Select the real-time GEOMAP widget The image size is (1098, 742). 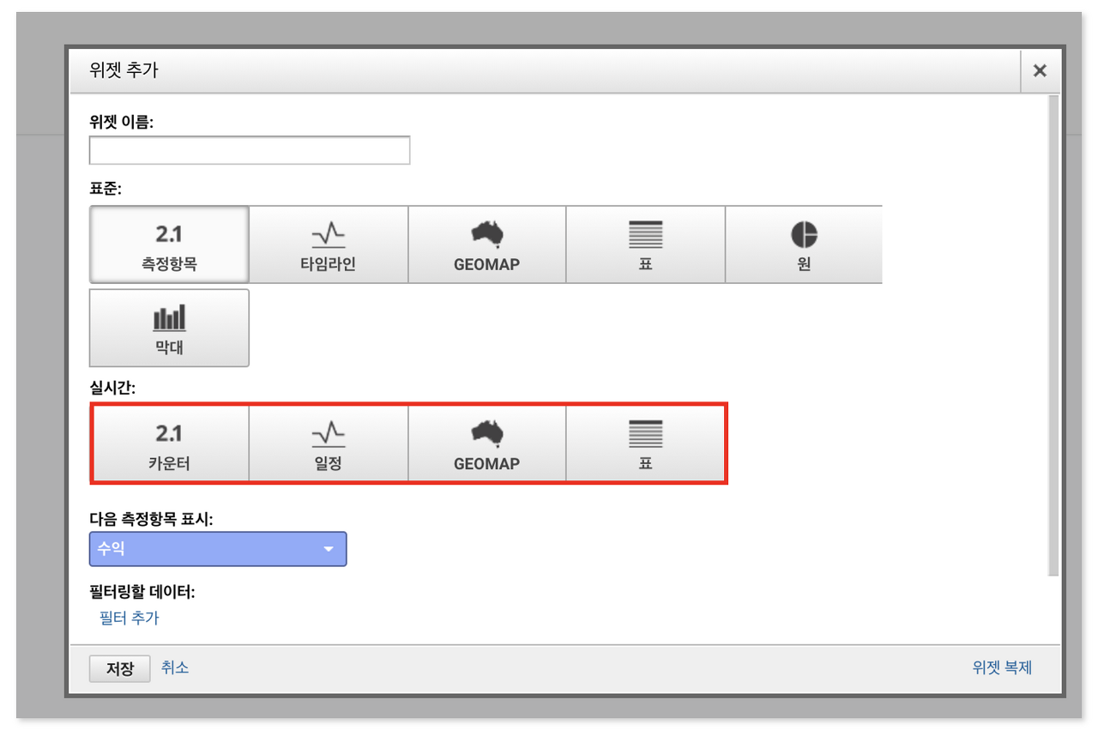point(486,443)
